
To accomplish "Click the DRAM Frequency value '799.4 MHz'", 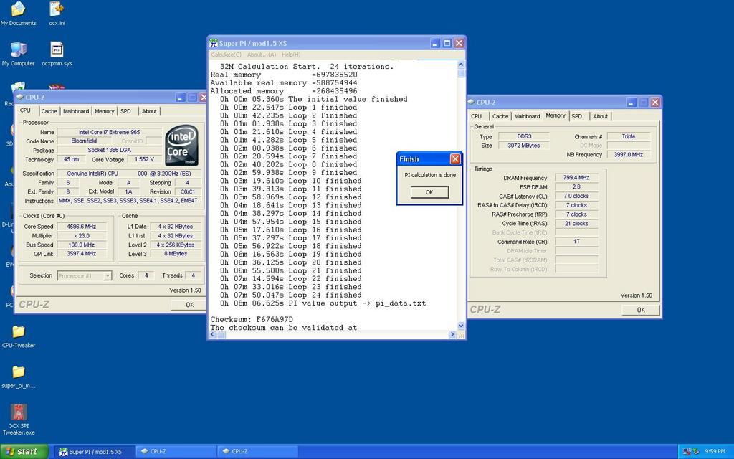I will coord(576,178).
